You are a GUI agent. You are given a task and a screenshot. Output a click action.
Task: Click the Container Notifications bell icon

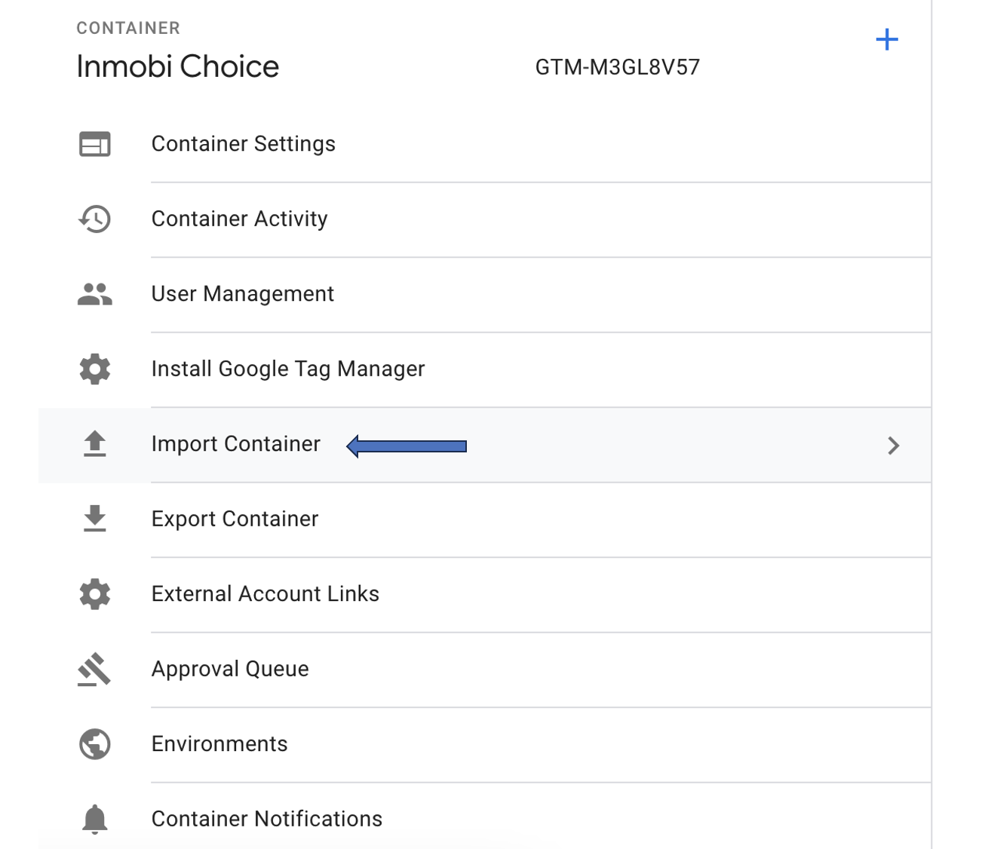pos(95,819)
